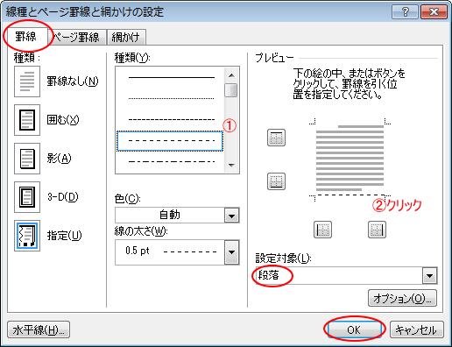This screenshot has width=452, height=347.
Task: Select the fine dotted line style
Action: [x=172, y=98]
